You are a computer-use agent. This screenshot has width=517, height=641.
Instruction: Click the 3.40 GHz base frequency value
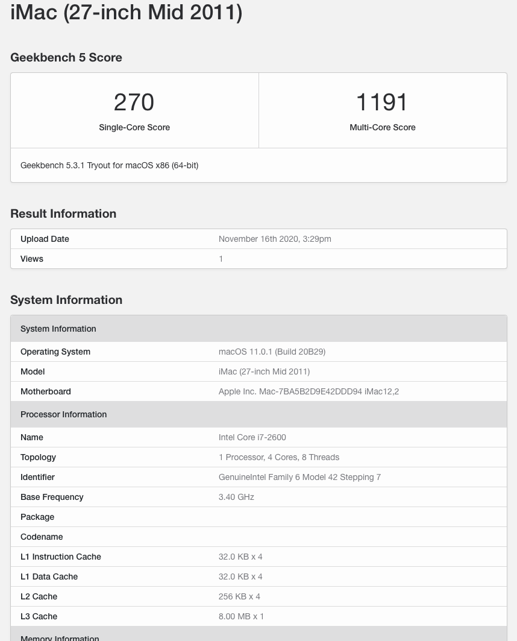236,497
